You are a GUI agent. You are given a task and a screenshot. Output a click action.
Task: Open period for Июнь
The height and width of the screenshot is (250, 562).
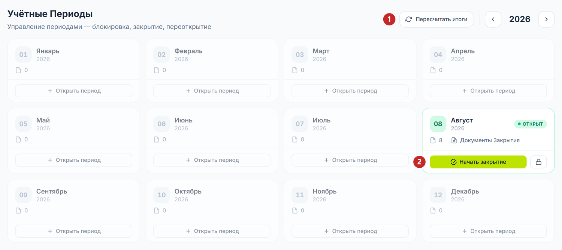click(x=212, y=160)
